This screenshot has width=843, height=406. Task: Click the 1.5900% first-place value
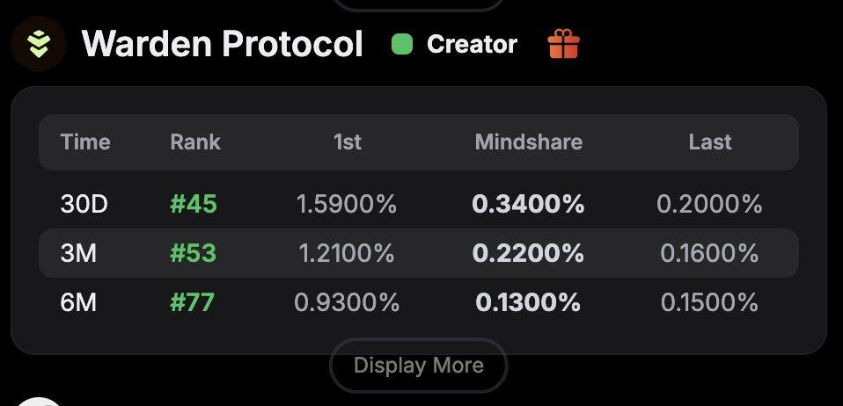[347, 205]
